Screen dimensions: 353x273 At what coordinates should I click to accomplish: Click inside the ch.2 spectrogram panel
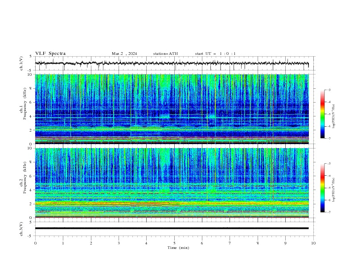(172, 183)
